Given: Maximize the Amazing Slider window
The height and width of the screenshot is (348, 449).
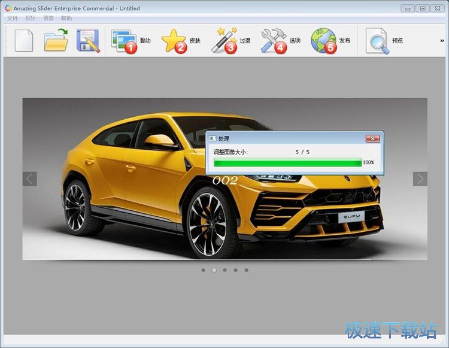Looking at the screenshot, I should [x=423, y=8].
